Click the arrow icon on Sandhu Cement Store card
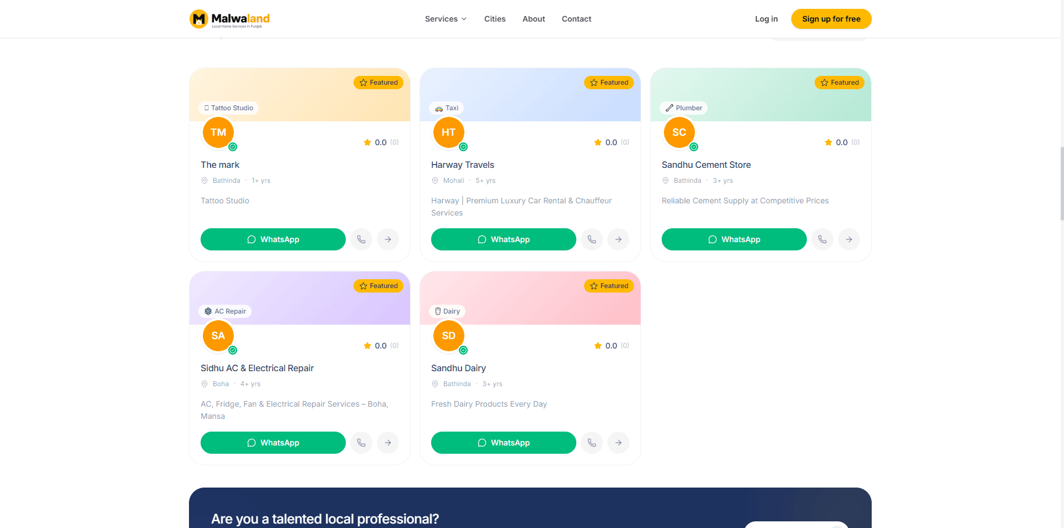Viewport: 1064px width, 528px height. point(849,239)
